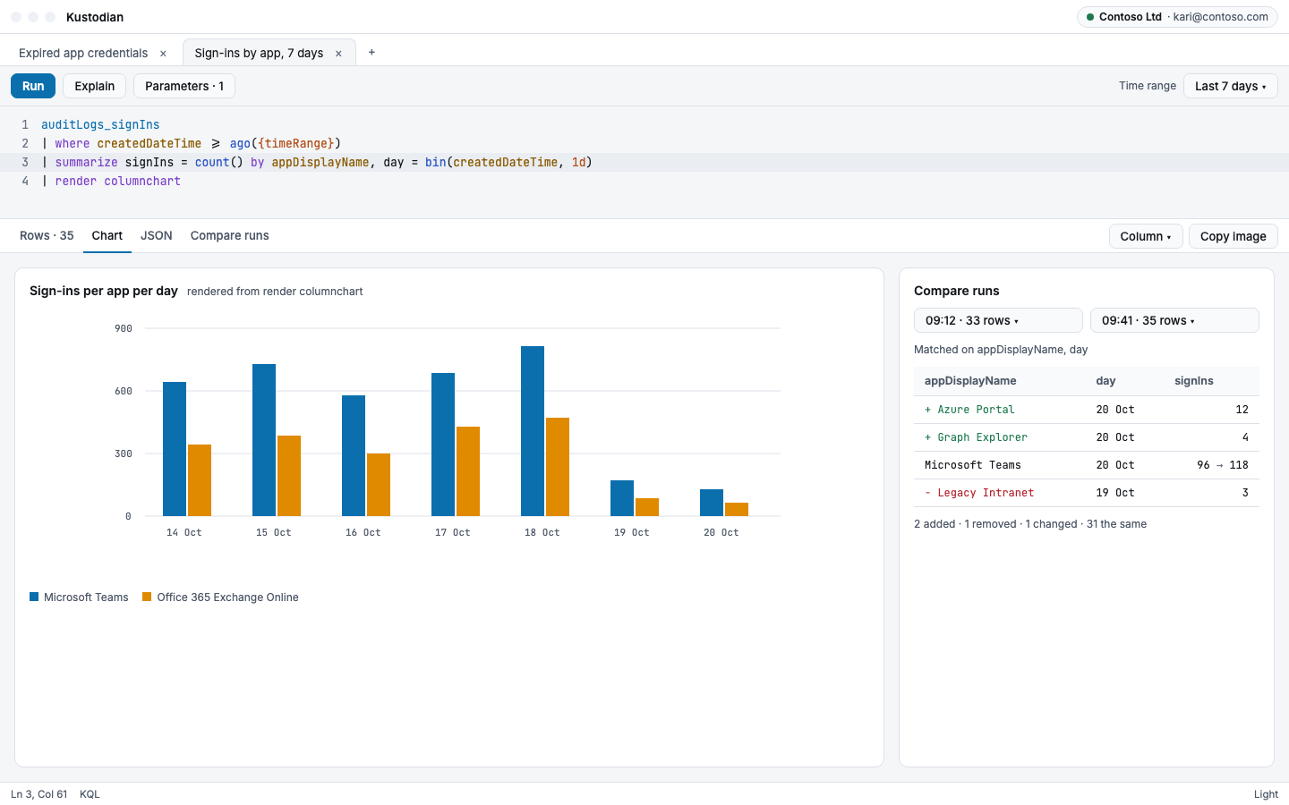Screen dimensions: 1289x805
Task: Click the 96 → 118 signIns value
Action: pos(1223,465)
